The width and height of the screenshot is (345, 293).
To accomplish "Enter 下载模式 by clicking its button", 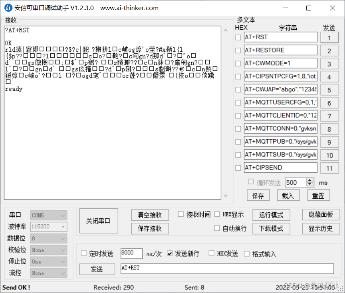I will click(271, 228).
